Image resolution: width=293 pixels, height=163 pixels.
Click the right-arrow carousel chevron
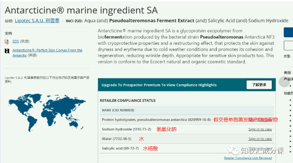(x=284, y=81)
